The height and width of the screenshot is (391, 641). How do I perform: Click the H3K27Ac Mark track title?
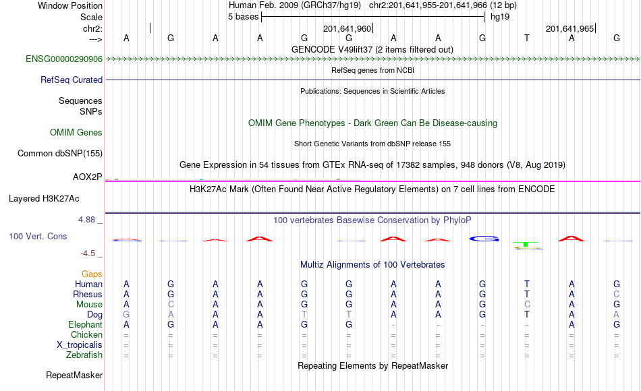[372, 189]
